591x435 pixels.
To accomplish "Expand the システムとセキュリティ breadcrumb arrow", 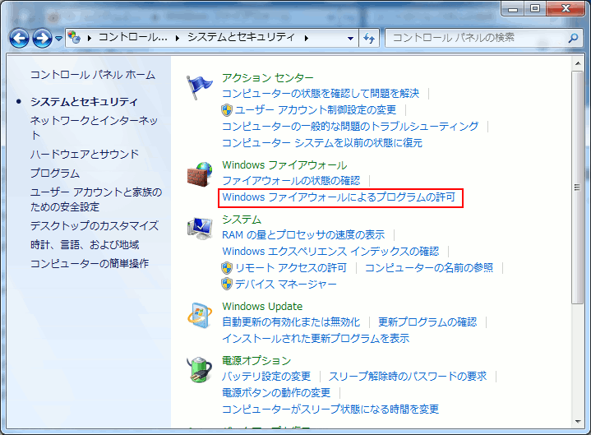I will coord(307,38).
